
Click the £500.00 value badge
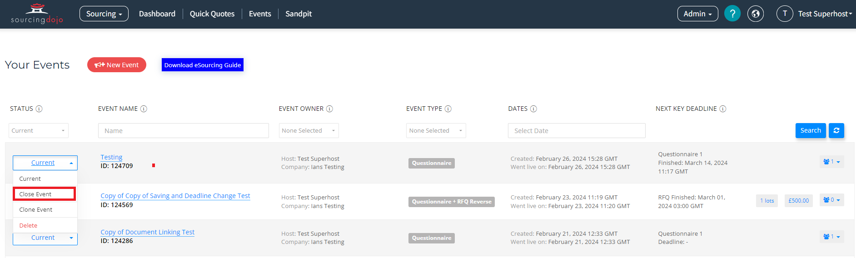pyautogui.click(x=798, y=201)
